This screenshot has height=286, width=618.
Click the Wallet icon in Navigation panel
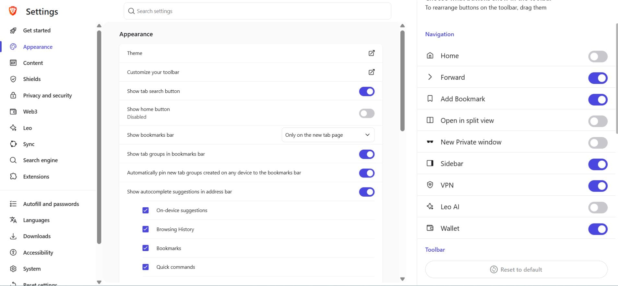[x=430, y=228]
